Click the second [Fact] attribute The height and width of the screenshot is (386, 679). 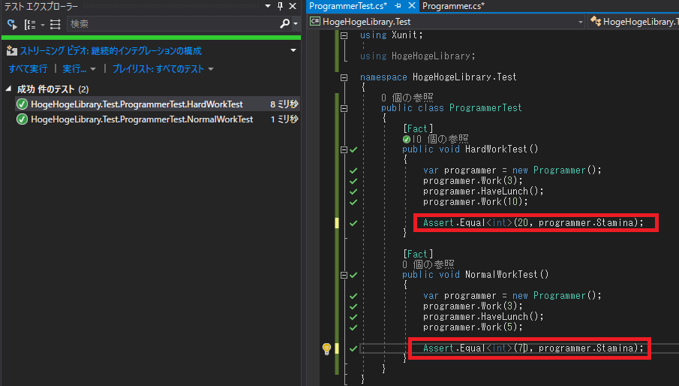pyautogui.click(x=418, y=254)
